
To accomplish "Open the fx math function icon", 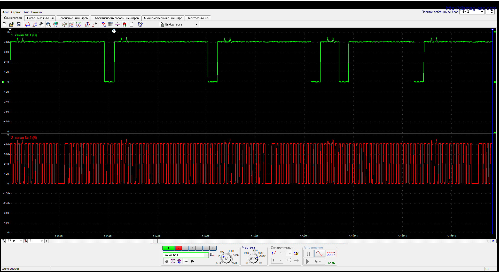I will (x=192, y=261).
